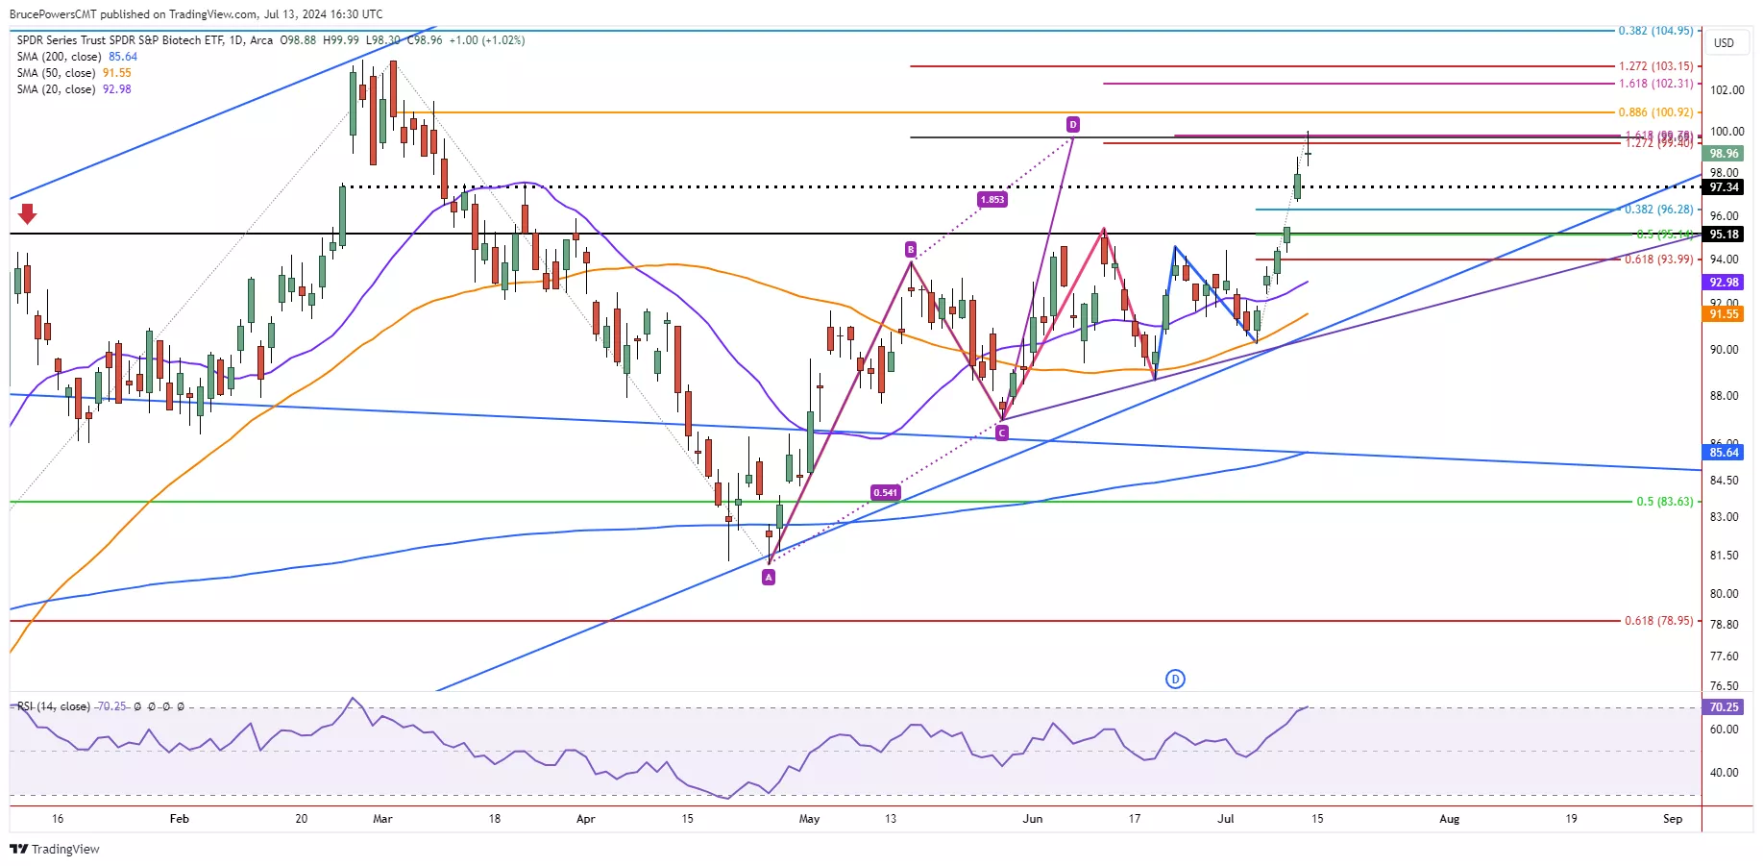This screenshot has height=866, width=1763.
Task: Select the 0.382 (104.95) Fibonacci label
Action: (x=1656, y=31)
